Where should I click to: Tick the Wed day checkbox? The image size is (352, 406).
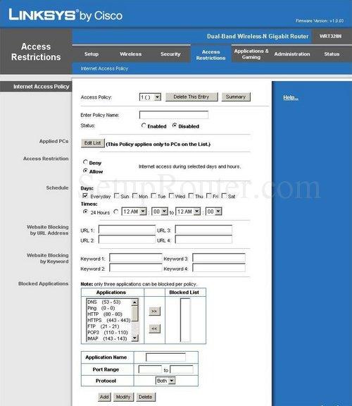[171, 196]
